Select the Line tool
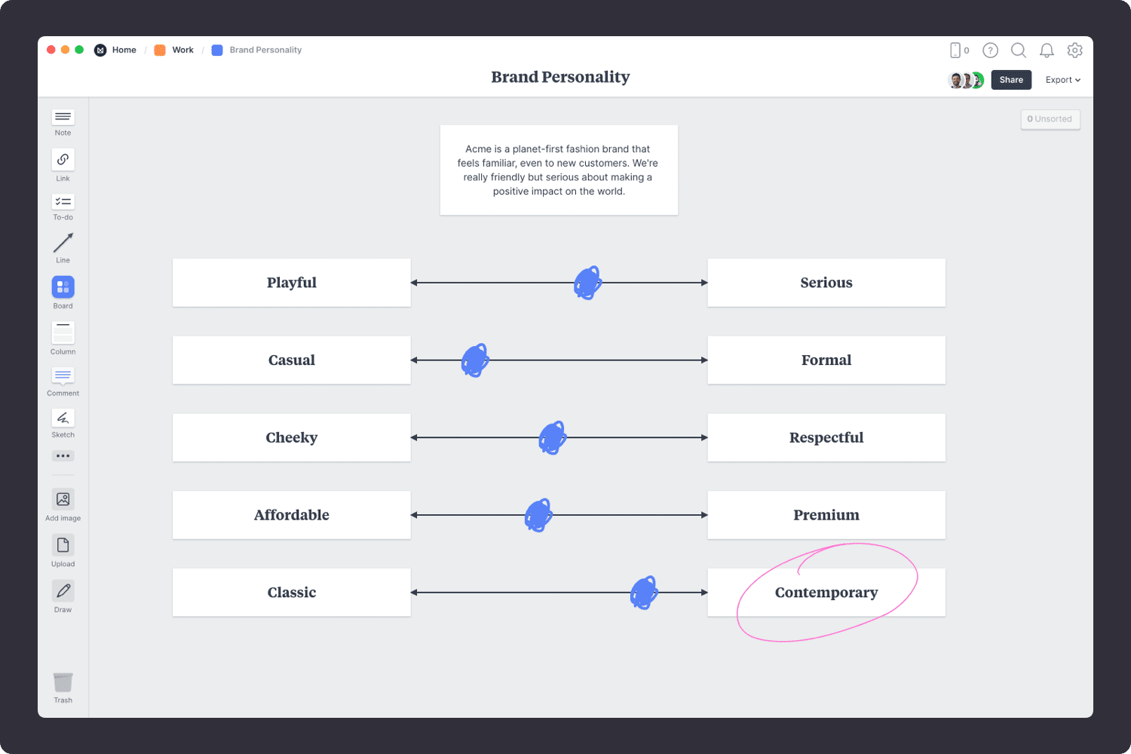 pos(63,246)
